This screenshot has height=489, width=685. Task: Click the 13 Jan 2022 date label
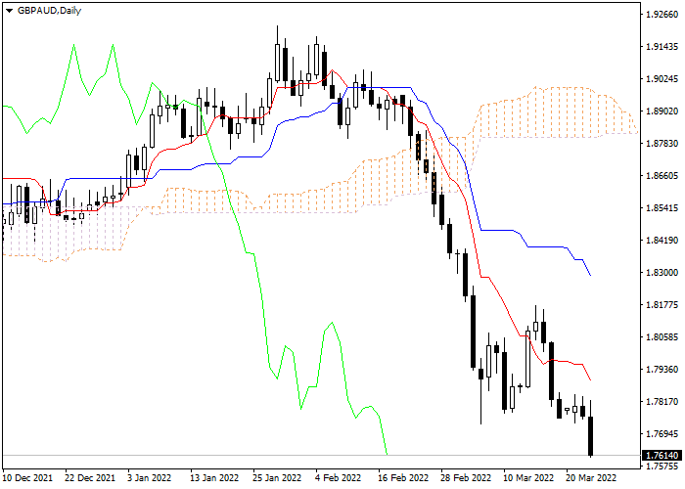214,478
